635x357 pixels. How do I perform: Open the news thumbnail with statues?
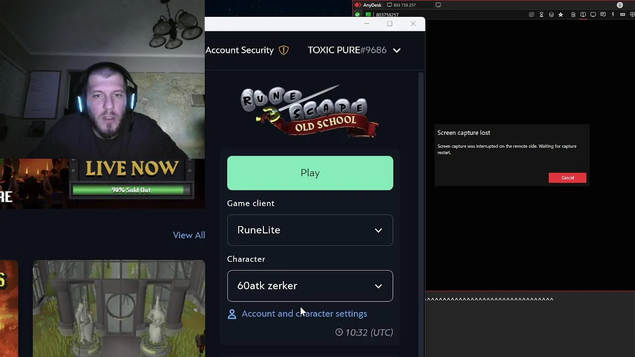tap(119, 308)
